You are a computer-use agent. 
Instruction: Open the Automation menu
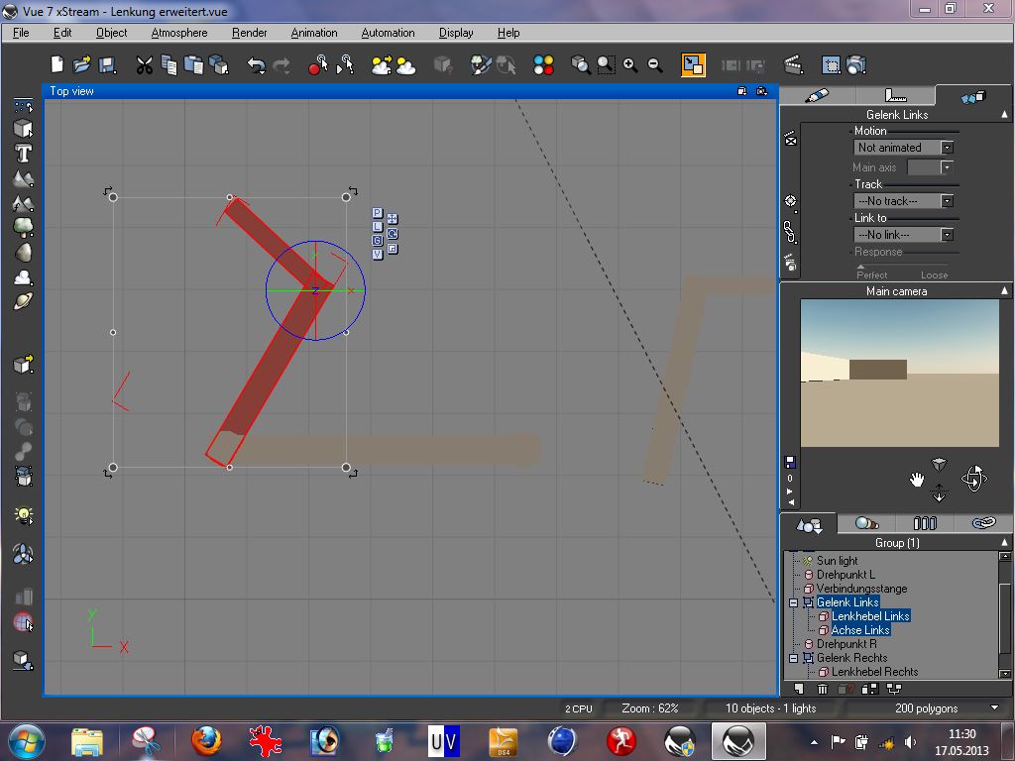click(x=388, y=33)
